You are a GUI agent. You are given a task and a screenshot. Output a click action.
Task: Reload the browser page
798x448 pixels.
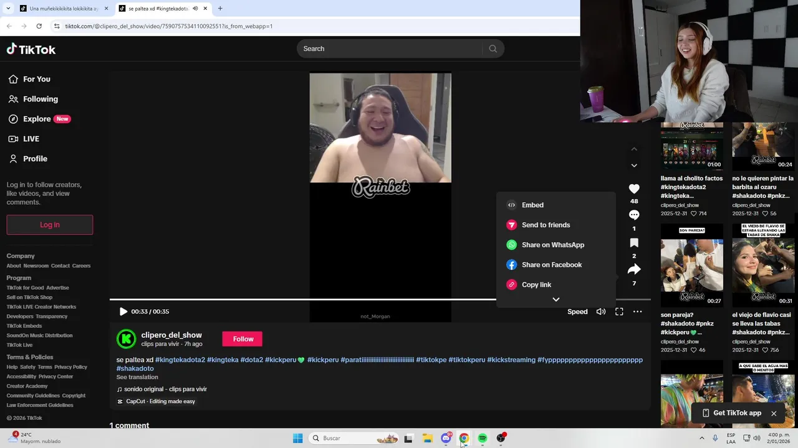point(39,26)
